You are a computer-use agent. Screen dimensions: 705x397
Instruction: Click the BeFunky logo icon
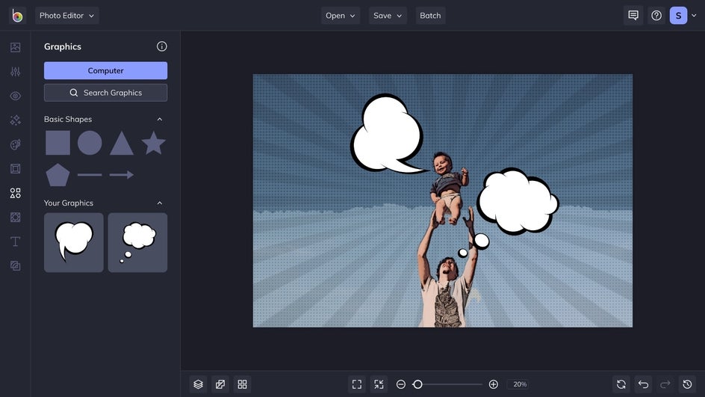17,16
